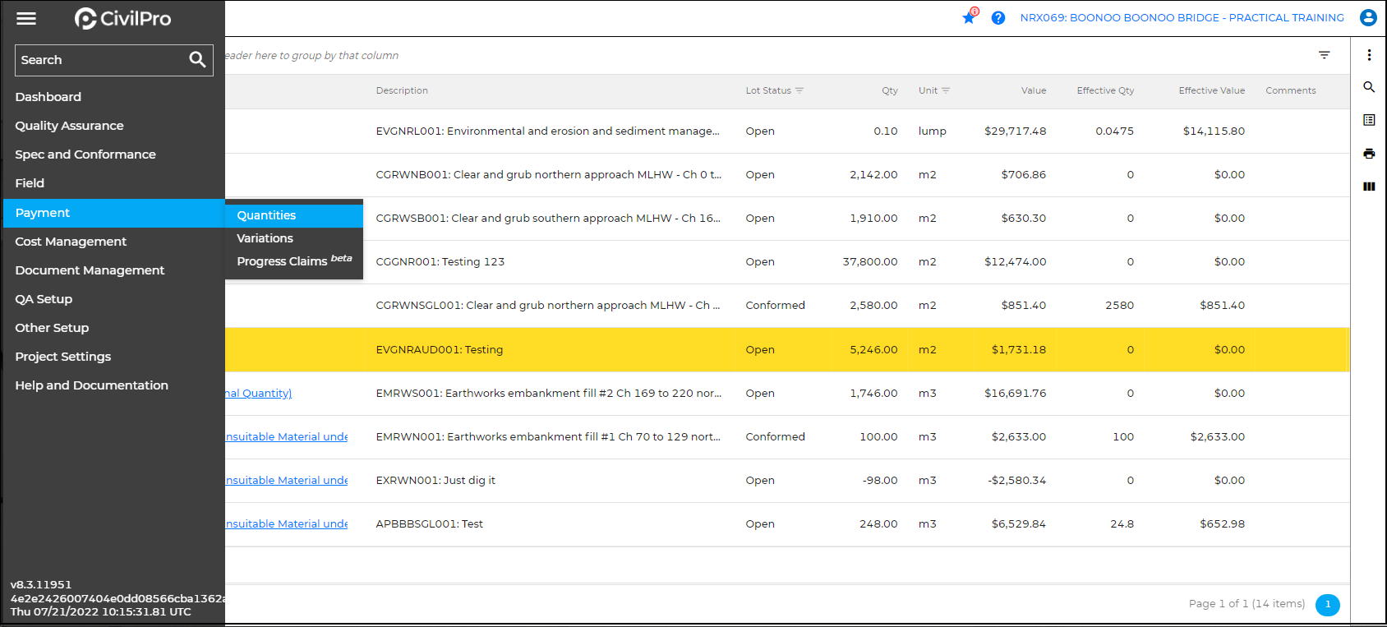The height and width of the screenshot is (627, 1387).
Task: Open the Lot Status column filter
Action: [x=799, y=90]
